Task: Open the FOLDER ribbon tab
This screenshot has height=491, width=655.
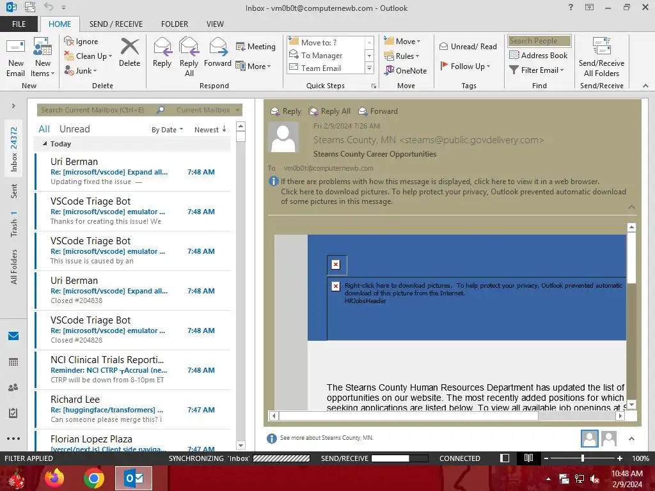Action: click(174, 24)
